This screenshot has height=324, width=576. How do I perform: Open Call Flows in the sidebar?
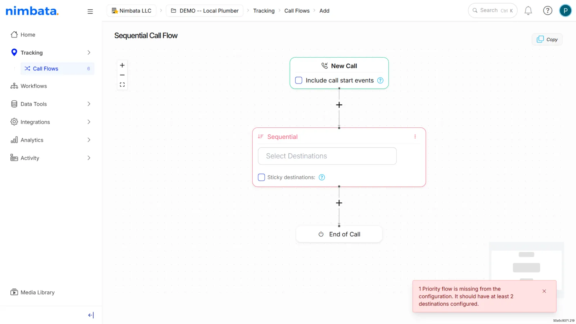57,68
